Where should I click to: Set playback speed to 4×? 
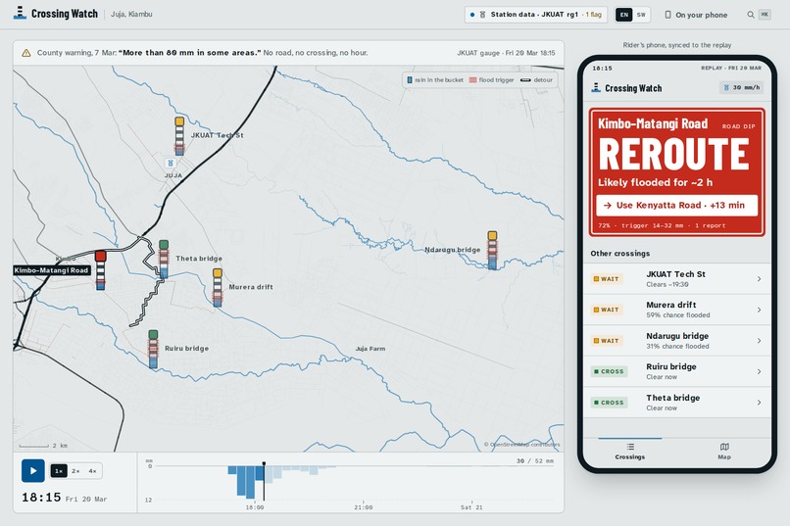(x=93, y=471)
